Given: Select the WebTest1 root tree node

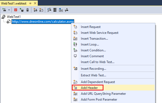Looking at the screenshot, I should [14, 17].
